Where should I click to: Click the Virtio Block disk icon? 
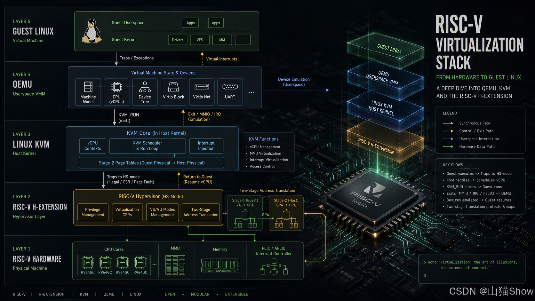tap(173, 87)
